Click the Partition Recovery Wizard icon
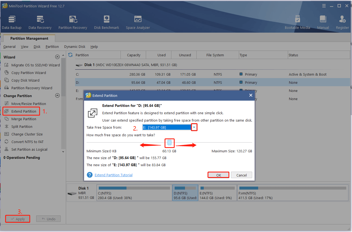 [7, 88]
